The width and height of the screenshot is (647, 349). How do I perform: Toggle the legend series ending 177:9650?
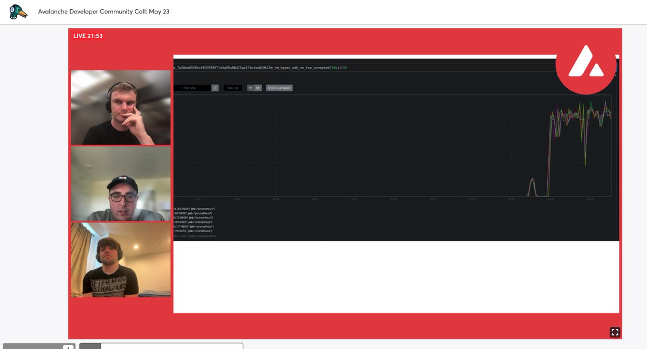pyautogui.click(x=194, y=227)
